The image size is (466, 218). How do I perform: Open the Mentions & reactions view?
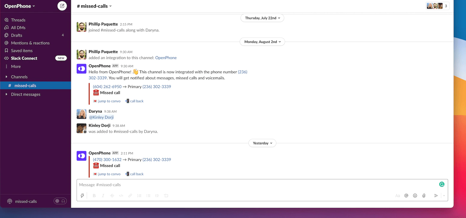pyautogui.click(x=30, y=43)
